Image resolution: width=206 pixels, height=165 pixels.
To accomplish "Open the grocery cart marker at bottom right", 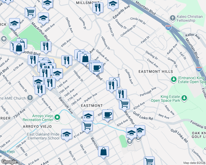I will pos(149,161).
